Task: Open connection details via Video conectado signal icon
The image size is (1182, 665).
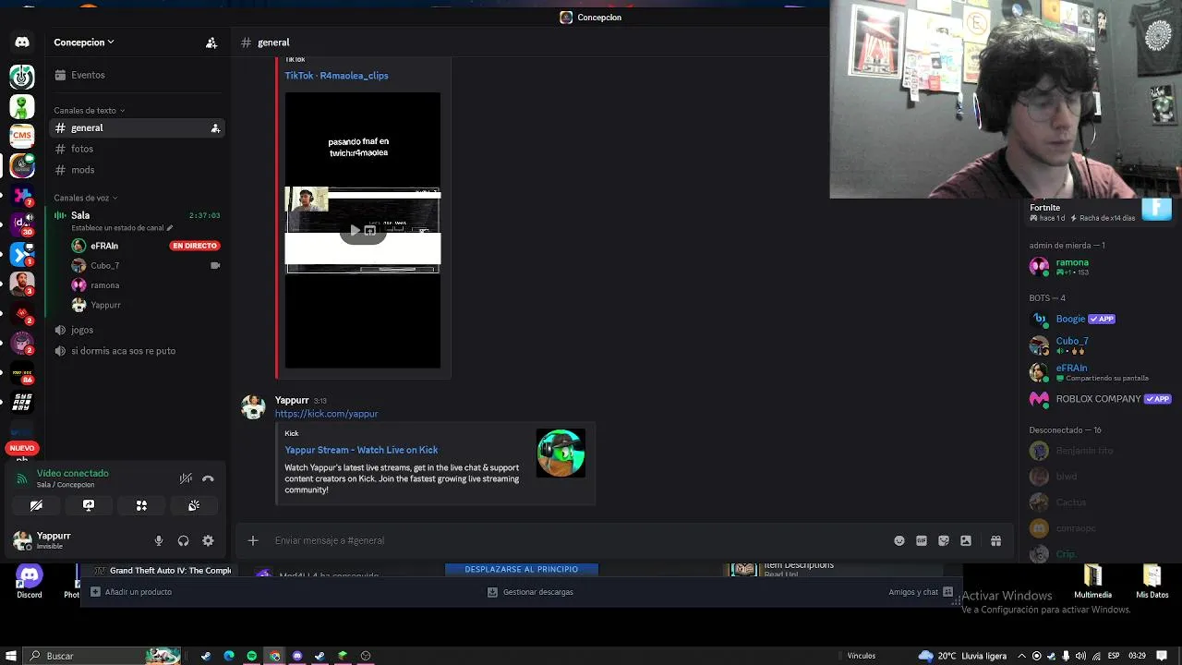Action: 22,478
